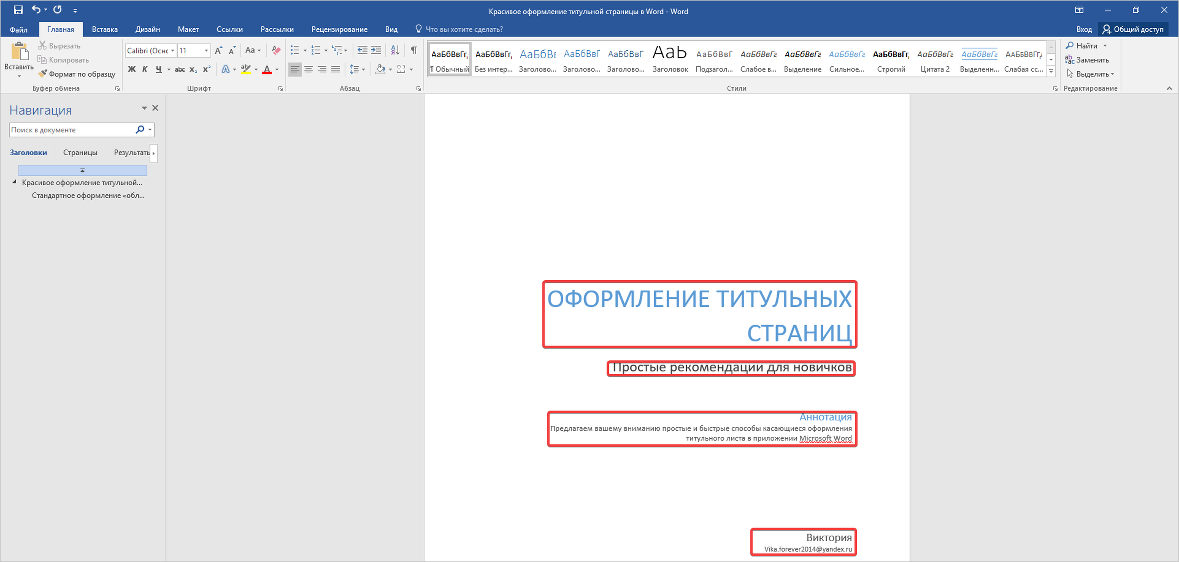Show paragraph marks with pilcrow icon

(413, 50)
